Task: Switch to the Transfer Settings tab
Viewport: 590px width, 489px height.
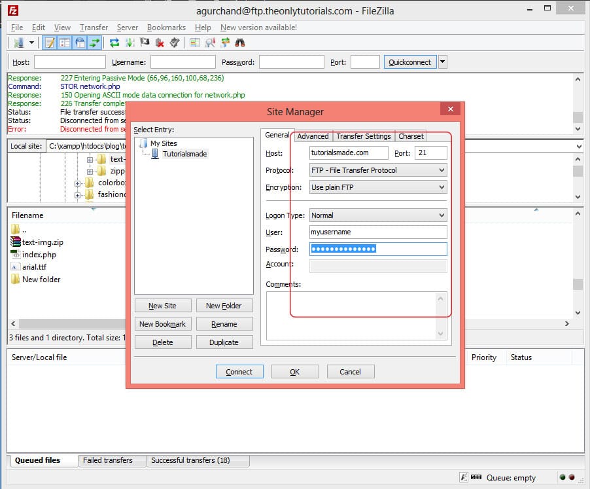Action: [364, 136]
